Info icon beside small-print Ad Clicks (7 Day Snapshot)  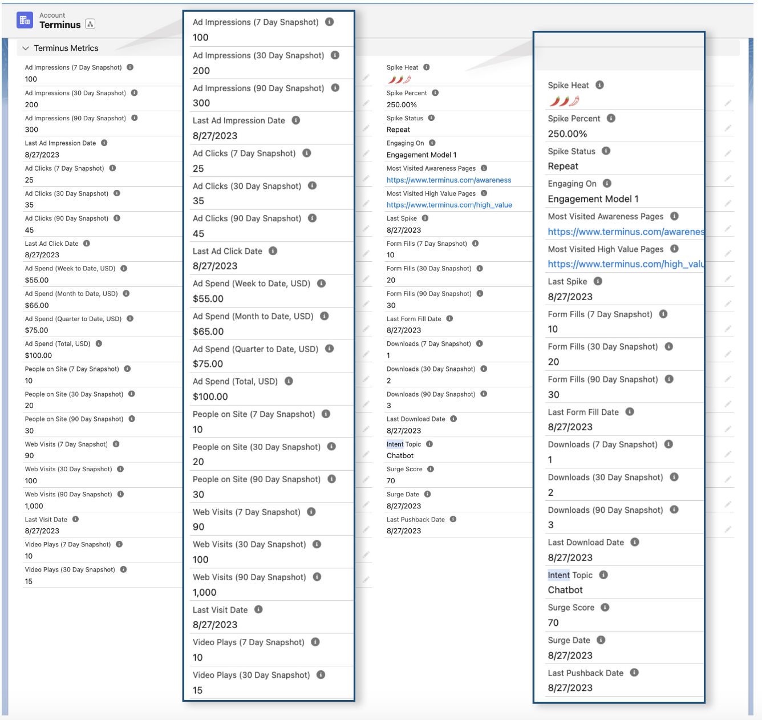112,168
